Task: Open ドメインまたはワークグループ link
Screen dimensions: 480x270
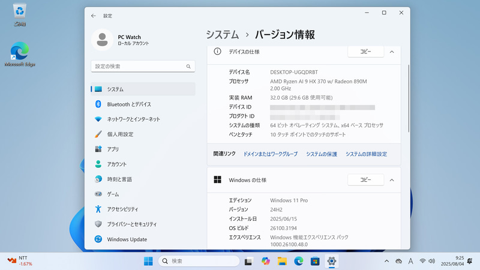Action: click(271, 154)
